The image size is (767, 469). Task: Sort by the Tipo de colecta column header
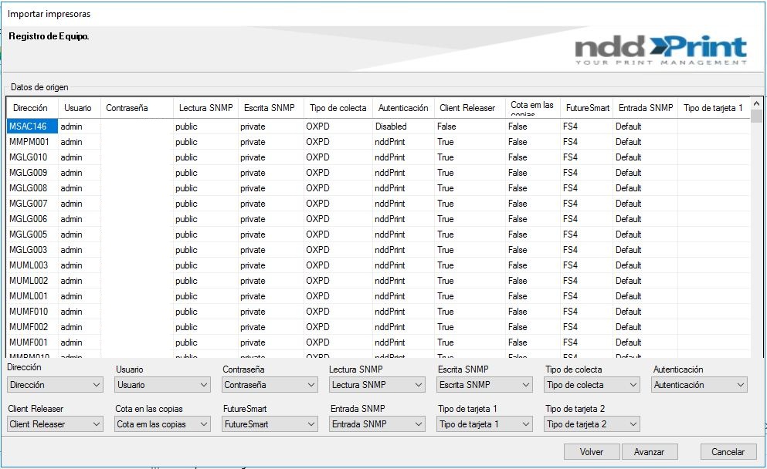click(x=338, y=108)
